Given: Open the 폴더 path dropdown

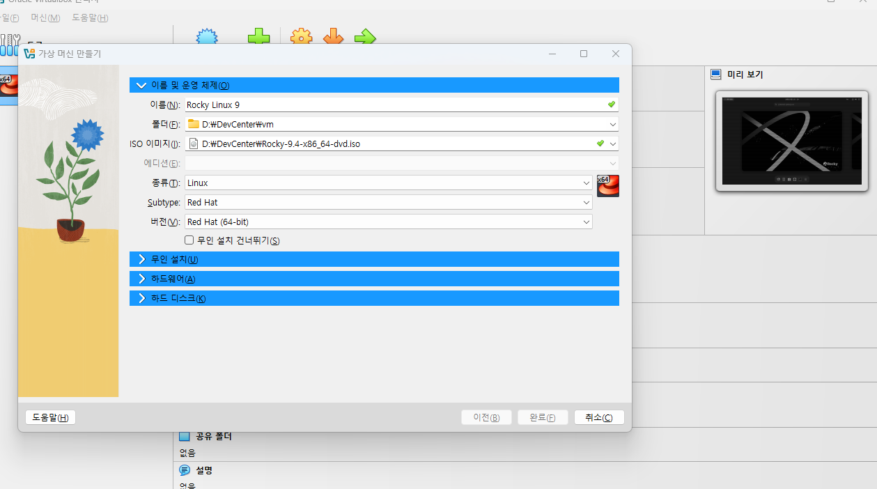Looking at the screenshot, I should click(613, 124).
